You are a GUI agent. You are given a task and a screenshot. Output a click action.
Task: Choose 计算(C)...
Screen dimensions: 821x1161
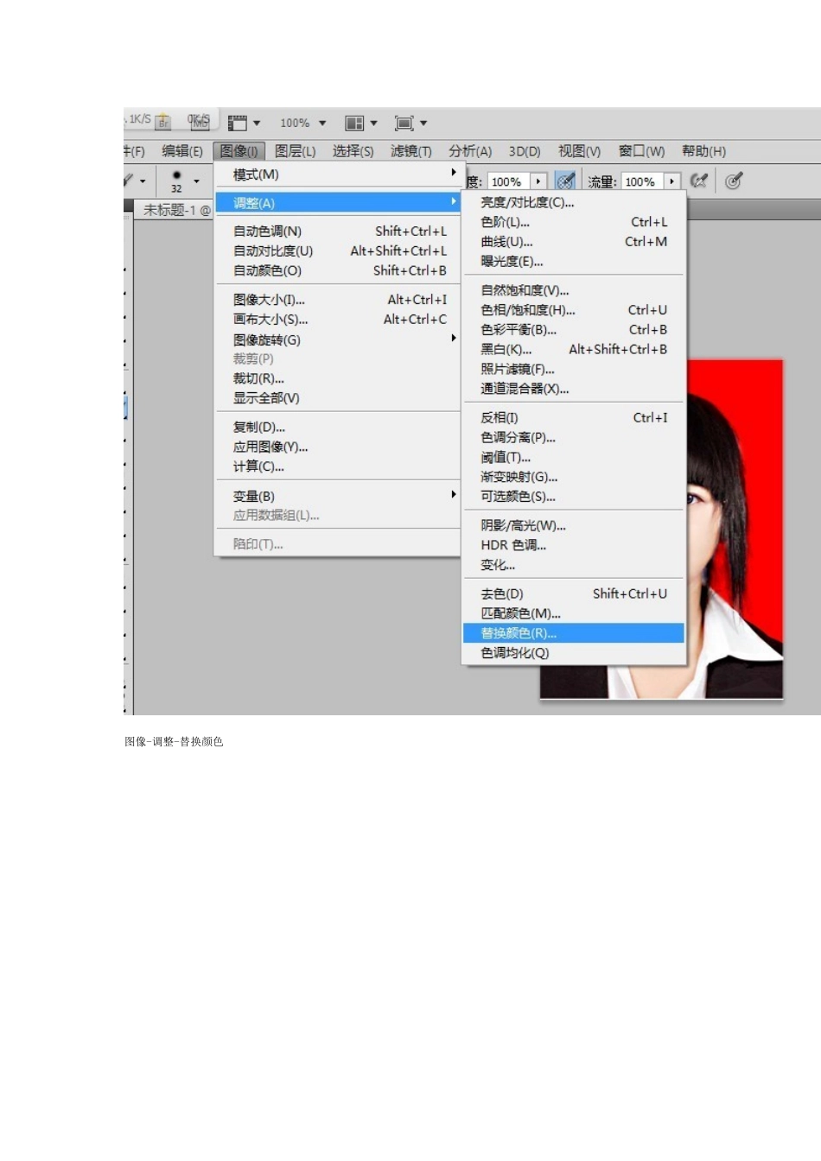click(338, 466)
